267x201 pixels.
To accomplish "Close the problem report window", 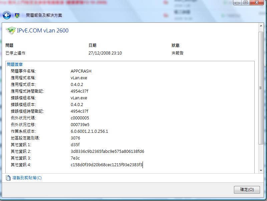I will (x=257, y=3).
